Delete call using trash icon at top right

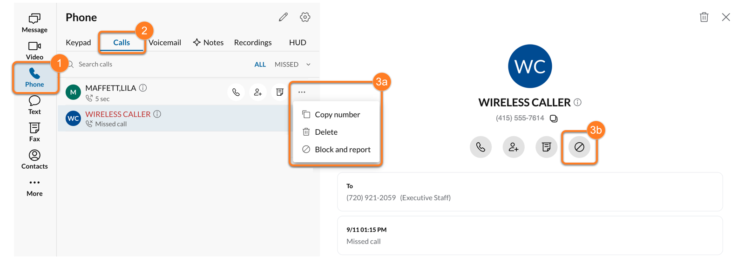pos(704,17)
